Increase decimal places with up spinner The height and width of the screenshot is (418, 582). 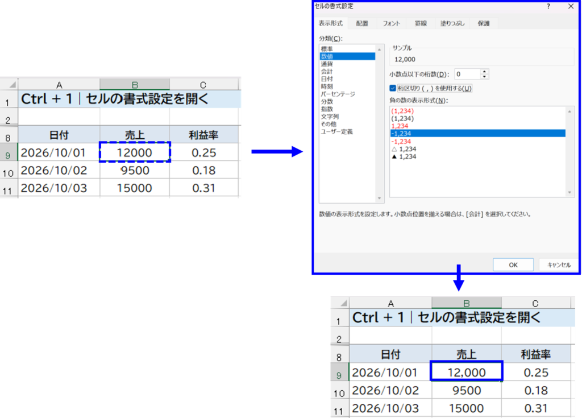484,72
